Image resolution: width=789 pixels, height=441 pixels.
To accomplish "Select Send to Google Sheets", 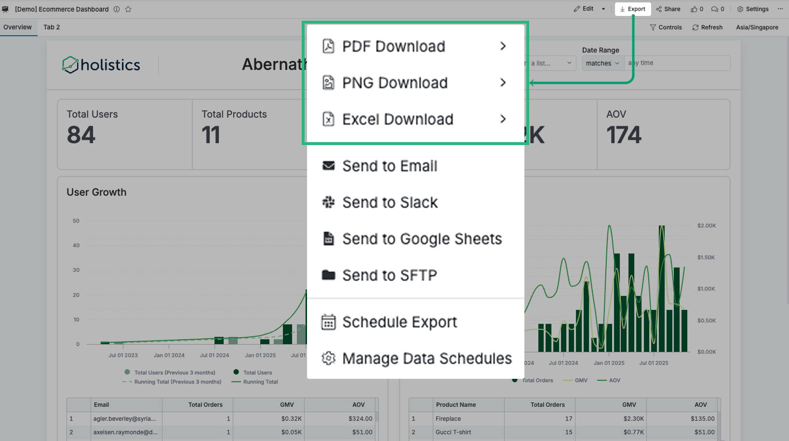I will click(421, 239).
